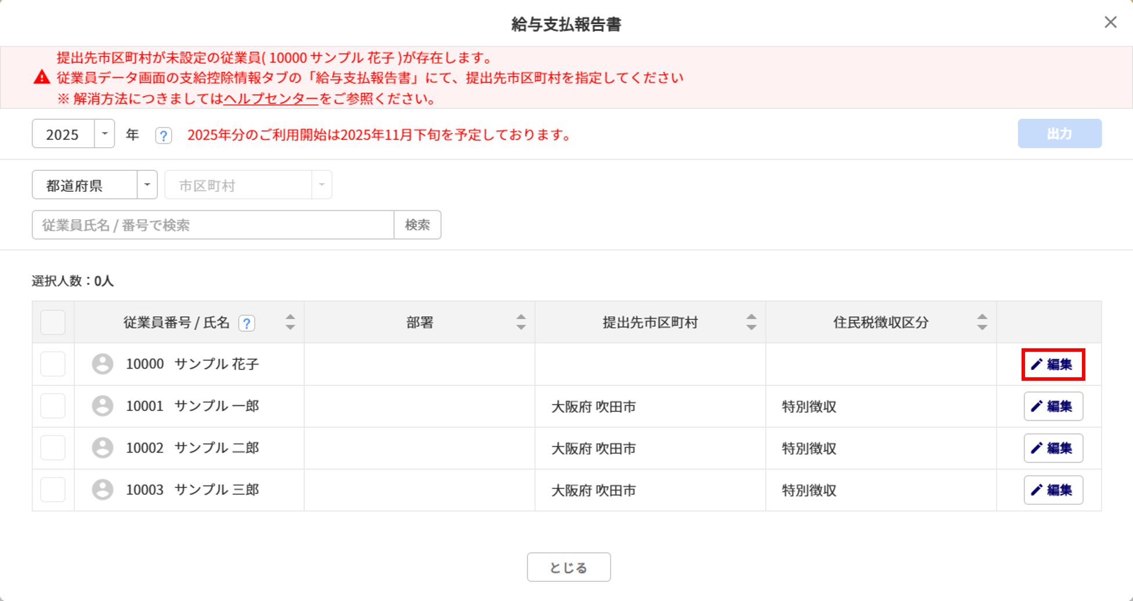
Task: Sort by 部署 column
Action: pyautogui.click(x=521, y=322)
